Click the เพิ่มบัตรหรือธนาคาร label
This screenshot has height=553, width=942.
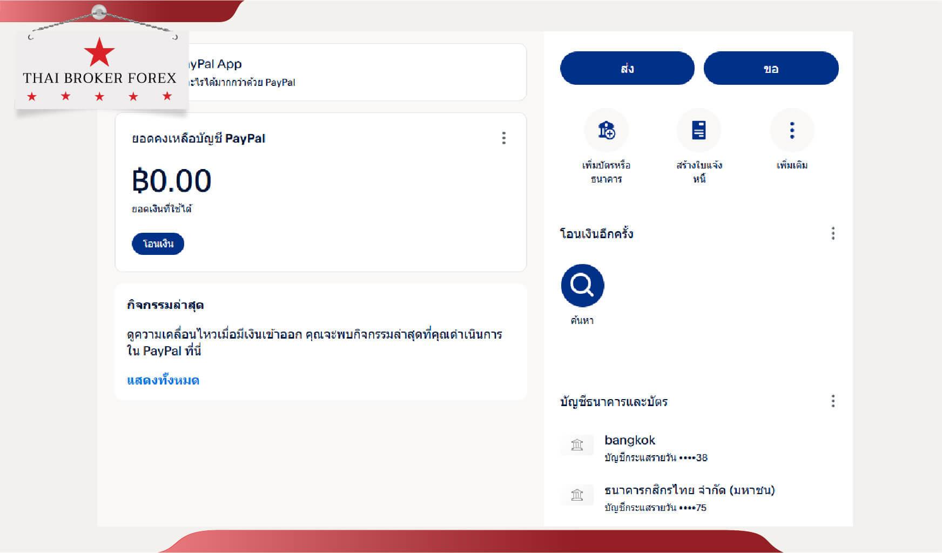click(x=606, y=172)
